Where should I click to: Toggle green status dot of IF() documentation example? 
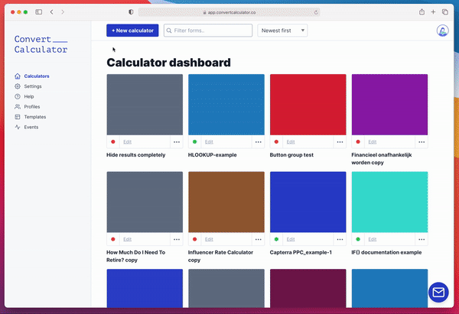(x=358, y=239)
